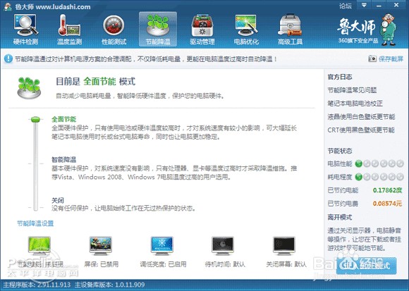Open CRT使用黑色壁纸更节能 article
409x291 pixels.
click(x=361, y=130)
